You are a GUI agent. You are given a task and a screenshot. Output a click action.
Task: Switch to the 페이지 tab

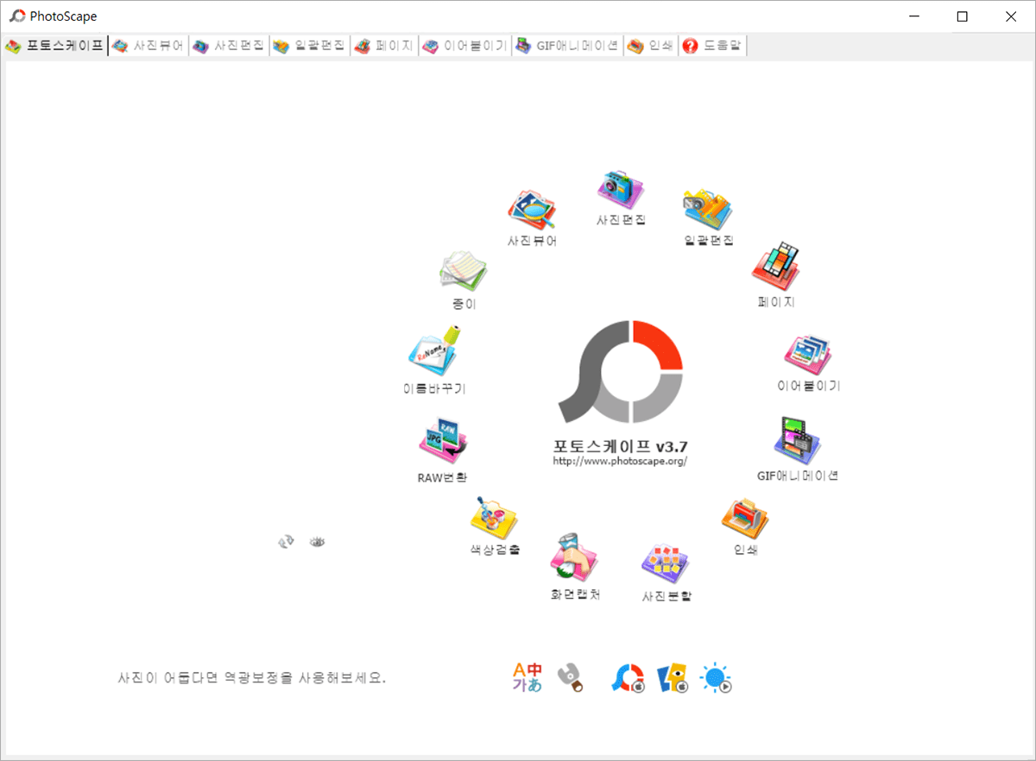pos(384,46)
